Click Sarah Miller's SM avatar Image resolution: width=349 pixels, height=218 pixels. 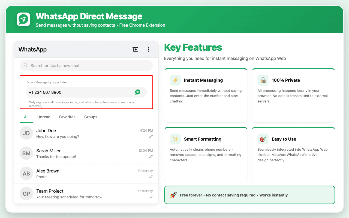[x=26, y=153]
